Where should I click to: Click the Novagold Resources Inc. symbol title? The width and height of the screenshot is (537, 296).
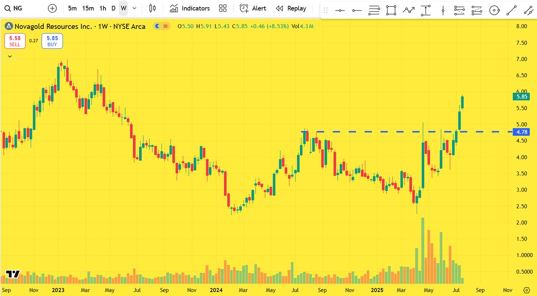pyautogui.click(x=80, y=26)
